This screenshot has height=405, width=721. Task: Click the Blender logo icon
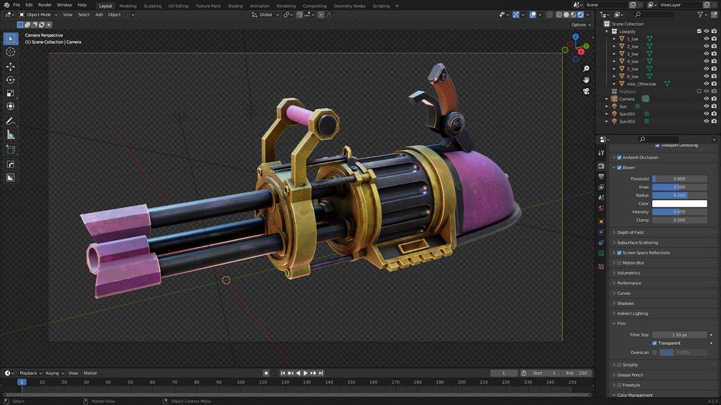point(6,5)
